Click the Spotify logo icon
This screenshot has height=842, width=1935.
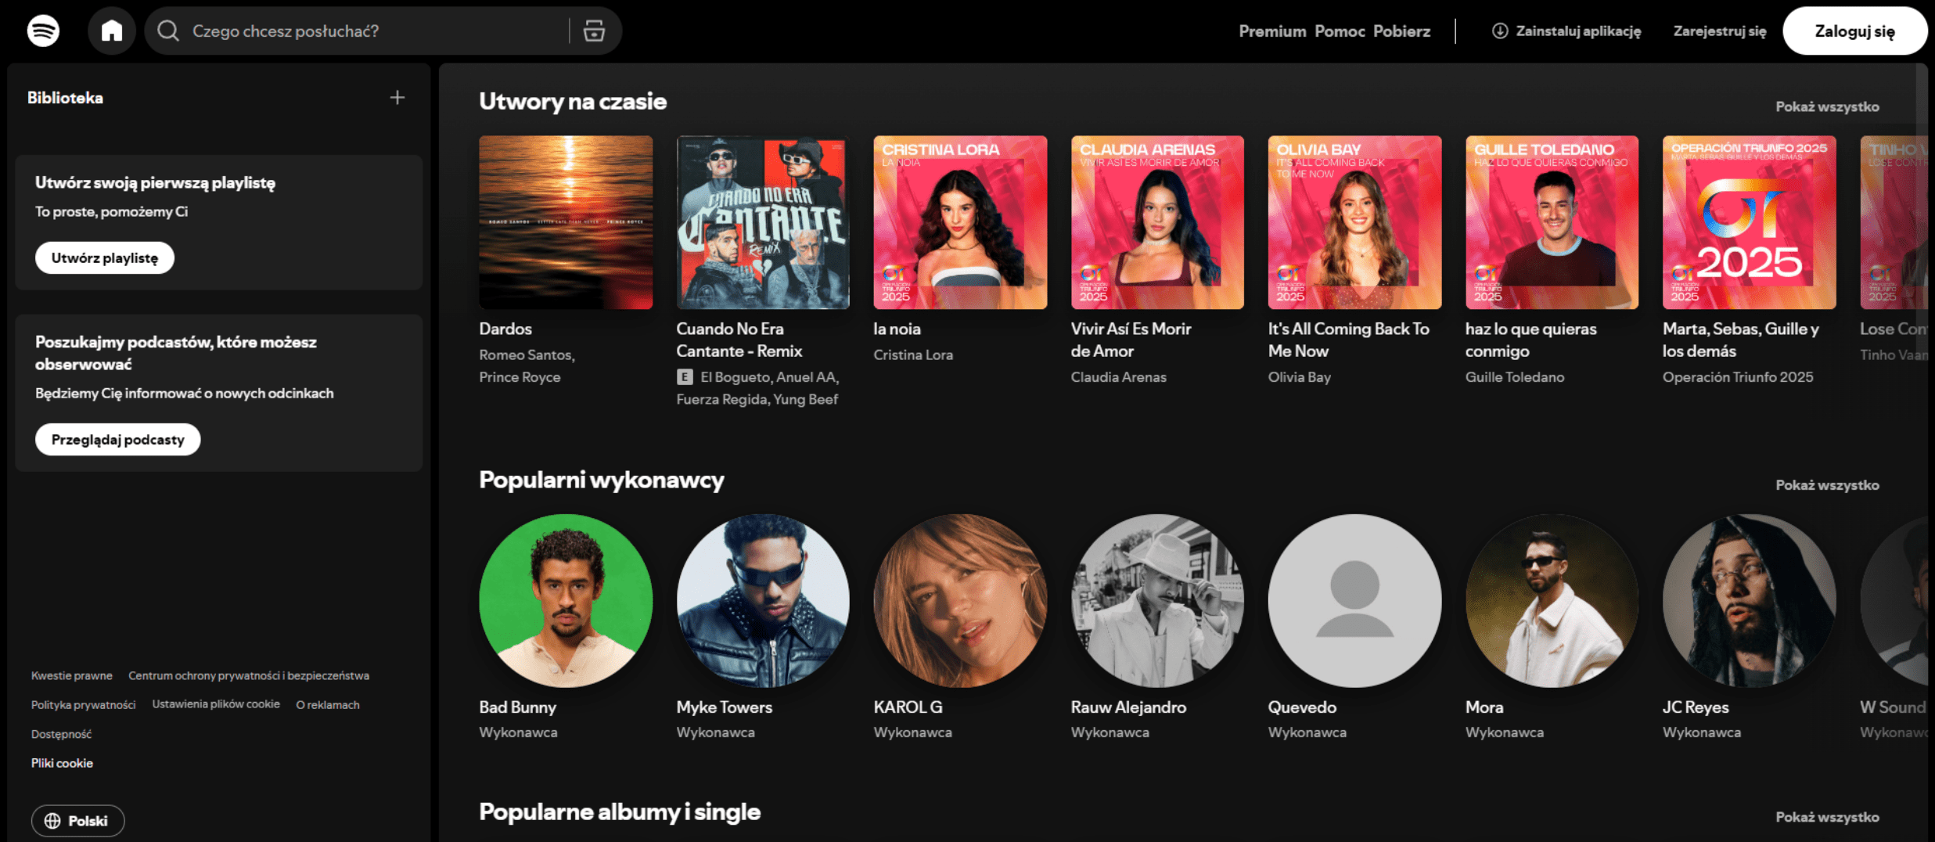click(x=43, y=31)
